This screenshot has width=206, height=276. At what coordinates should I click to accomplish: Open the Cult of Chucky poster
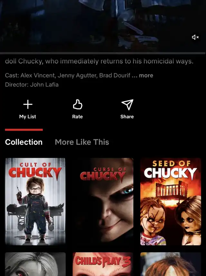[x=35, y=201]
